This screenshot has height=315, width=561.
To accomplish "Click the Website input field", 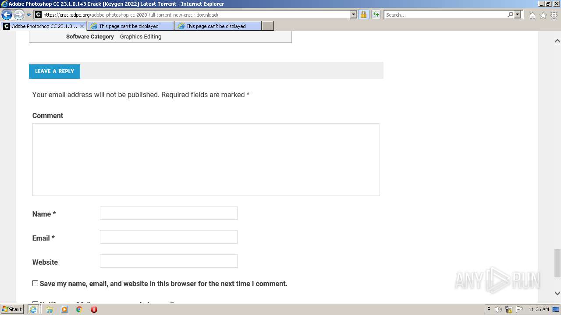I will 169,261.
